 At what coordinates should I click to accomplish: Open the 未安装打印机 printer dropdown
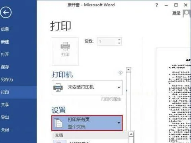(x=87, y=87)
